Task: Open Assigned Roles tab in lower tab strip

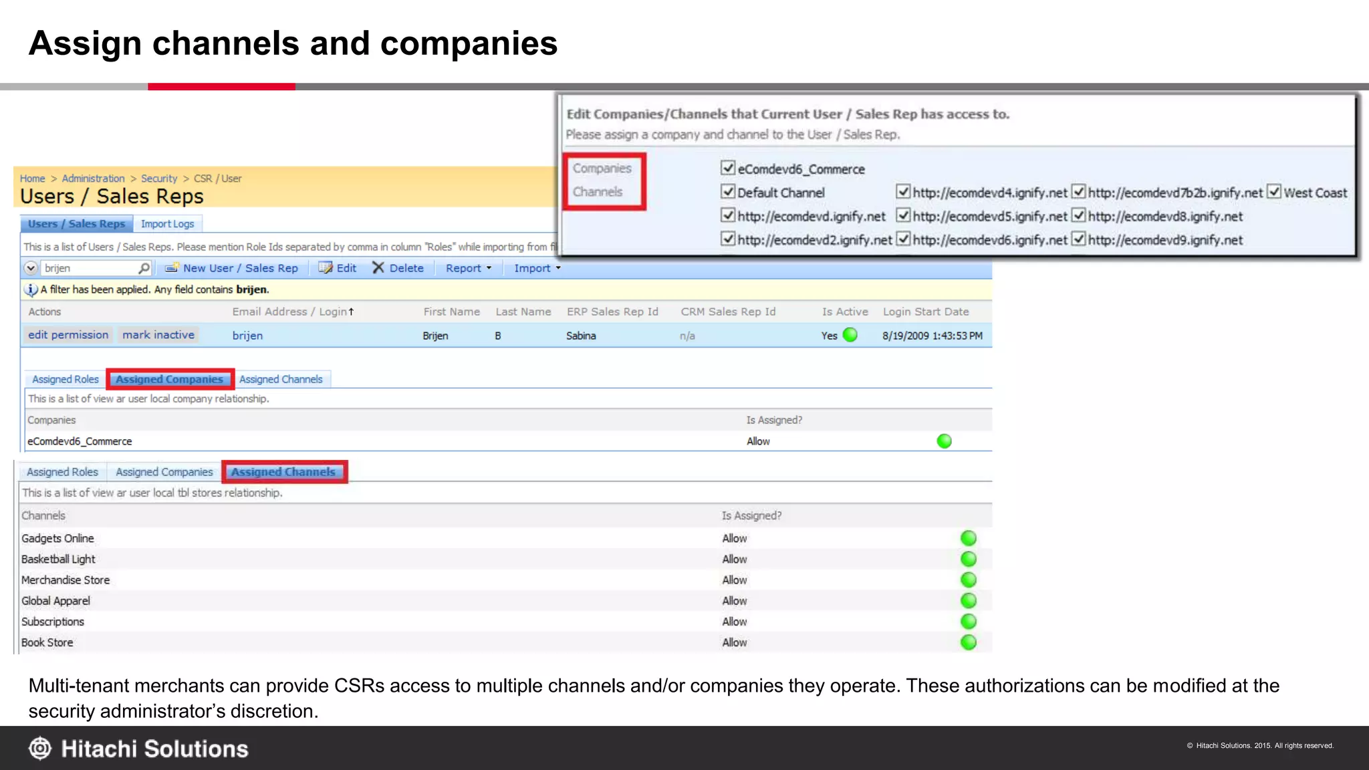Action: point(62,472)
